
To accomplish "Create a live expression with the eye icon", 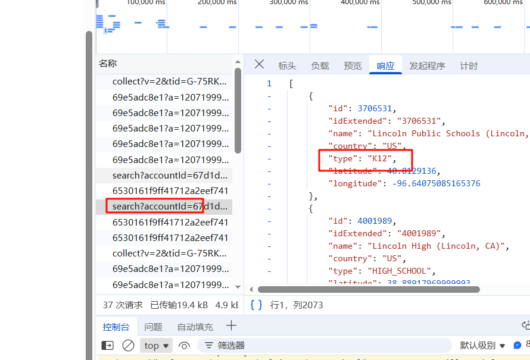I will [x=184, y=345].
